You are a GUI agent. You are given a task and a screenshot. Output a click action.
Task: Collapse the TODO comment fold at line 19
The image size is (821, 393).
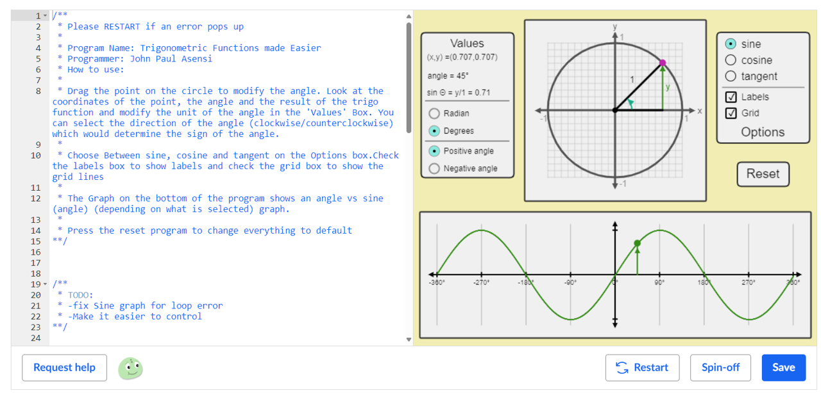(x=45, y=284)
